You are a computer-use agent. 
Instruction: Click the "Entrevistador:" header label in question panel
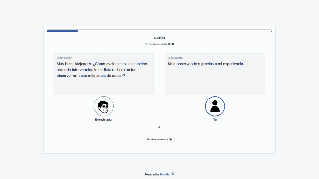[64, 58]
